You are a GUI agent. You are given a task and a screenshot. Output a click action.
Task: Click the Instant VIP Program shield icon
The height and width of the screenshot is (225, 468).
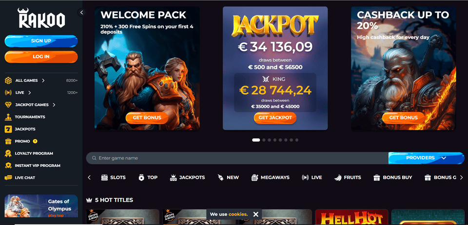8,166
